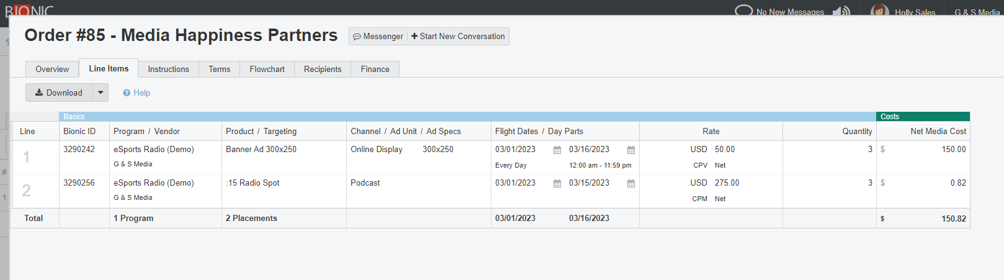Click the Download button

pyautogui.click(x=59, y=93)
